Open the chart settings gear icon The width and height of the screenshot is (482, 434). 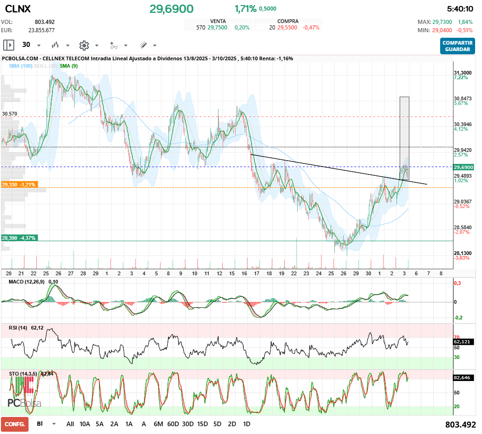84,45
